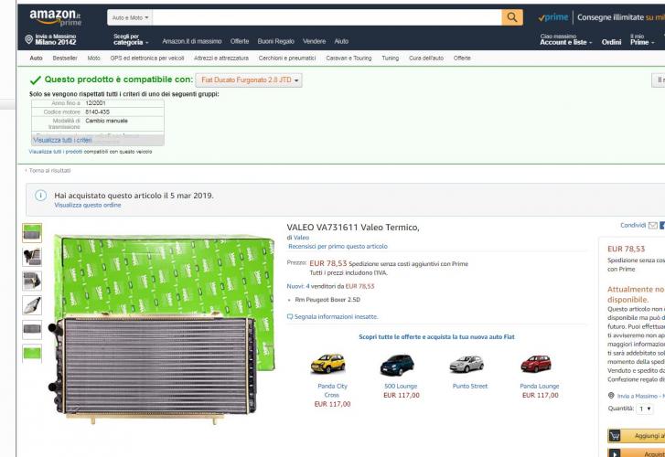Image resolution: width=665 pixels, height=457 pixels.
Task: Click the delivery location pin icon
Action: tap(29, 39)
